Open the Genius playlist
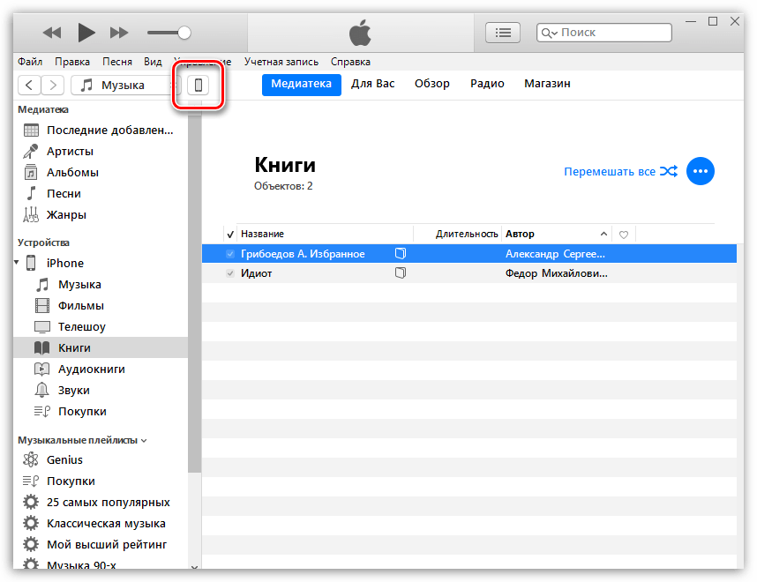This screenshot has height=582, width=757. pos(101,460)
